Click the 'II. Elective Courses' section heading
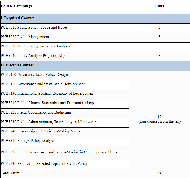The height and width of the screenshot is (178, 190). (x=17, y=65)
